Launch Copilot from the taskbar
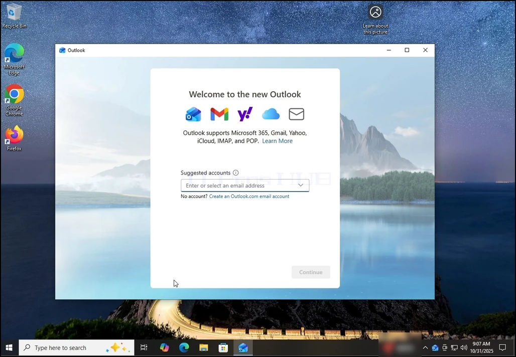The width and height of the screenshot is (516, 357). point(164,348)
